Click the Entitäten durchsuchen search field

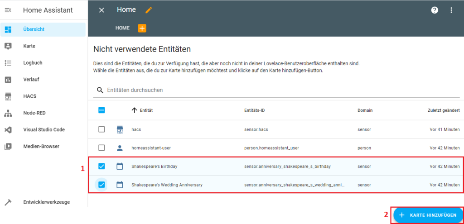pyautogui.click(x=281, y=90)
